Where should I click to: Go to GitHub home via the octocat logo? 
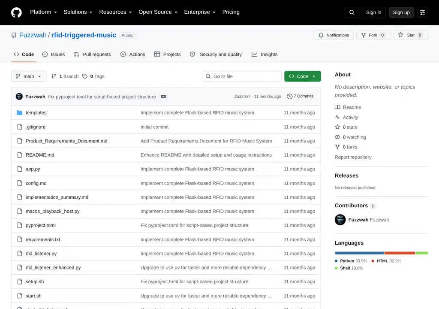[x=16, y=12]
